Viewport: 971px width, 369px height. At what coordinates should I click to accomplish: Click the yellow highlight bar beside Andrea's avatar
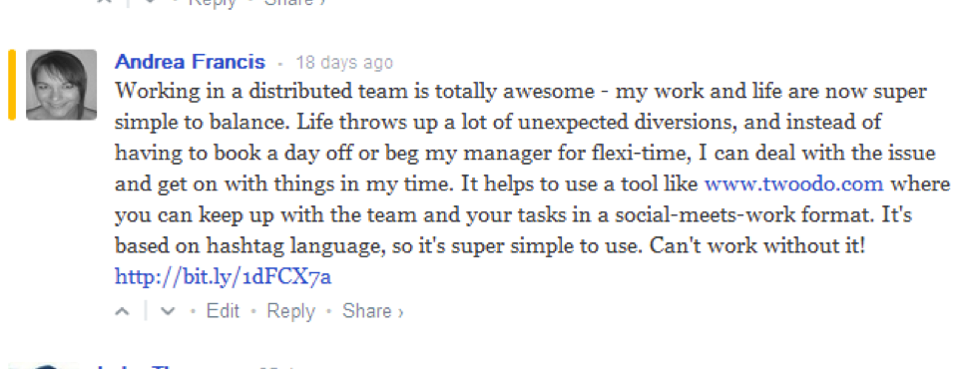point(12,84)
